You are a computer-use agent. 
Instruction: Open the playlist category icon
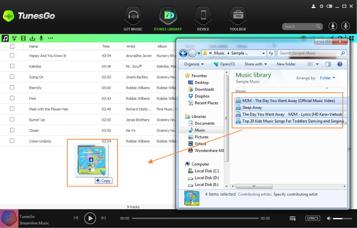pyautogui.click(x=14, y=38)
